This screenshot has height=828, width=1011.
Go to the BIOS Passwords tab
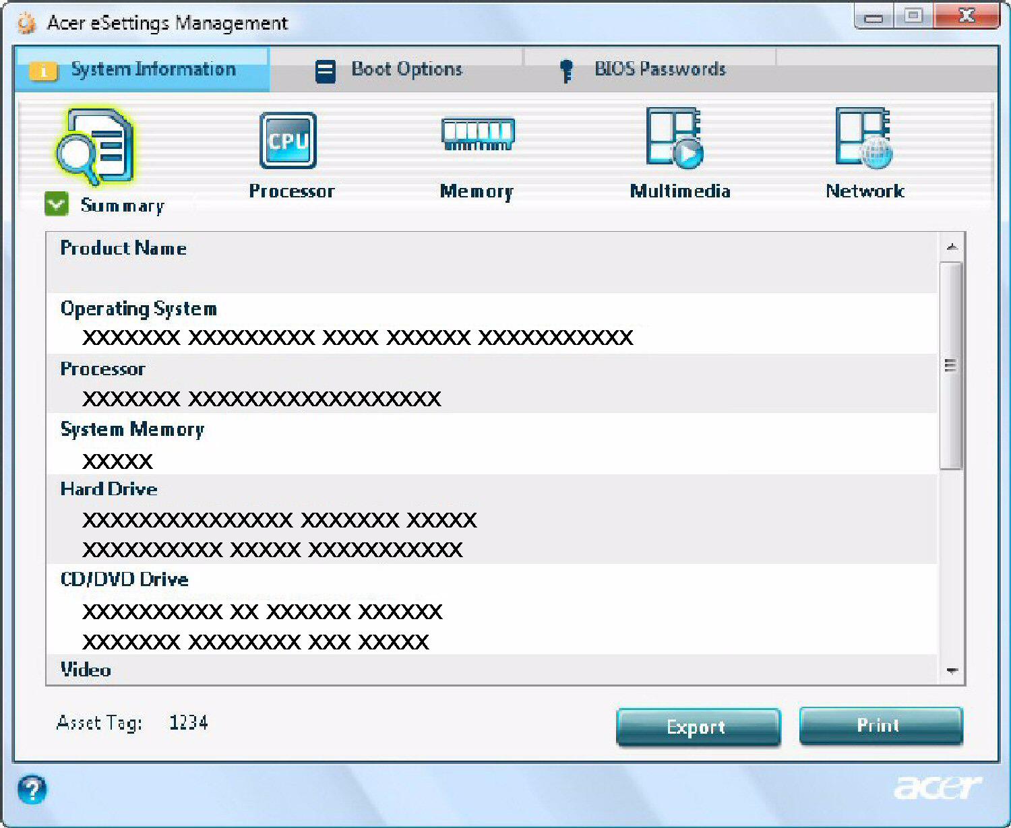650,69
